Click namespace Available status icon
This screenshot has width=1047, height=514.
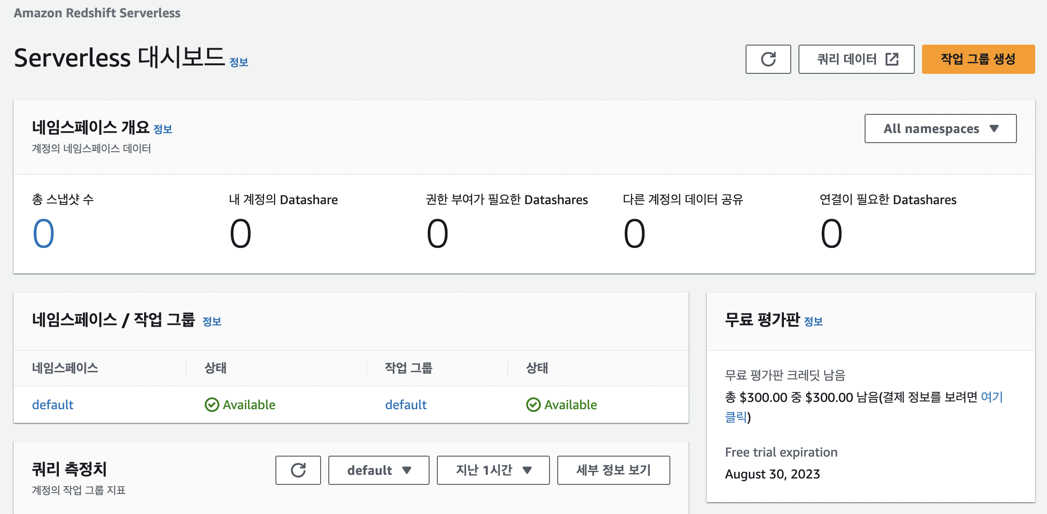tap(212, 405)
